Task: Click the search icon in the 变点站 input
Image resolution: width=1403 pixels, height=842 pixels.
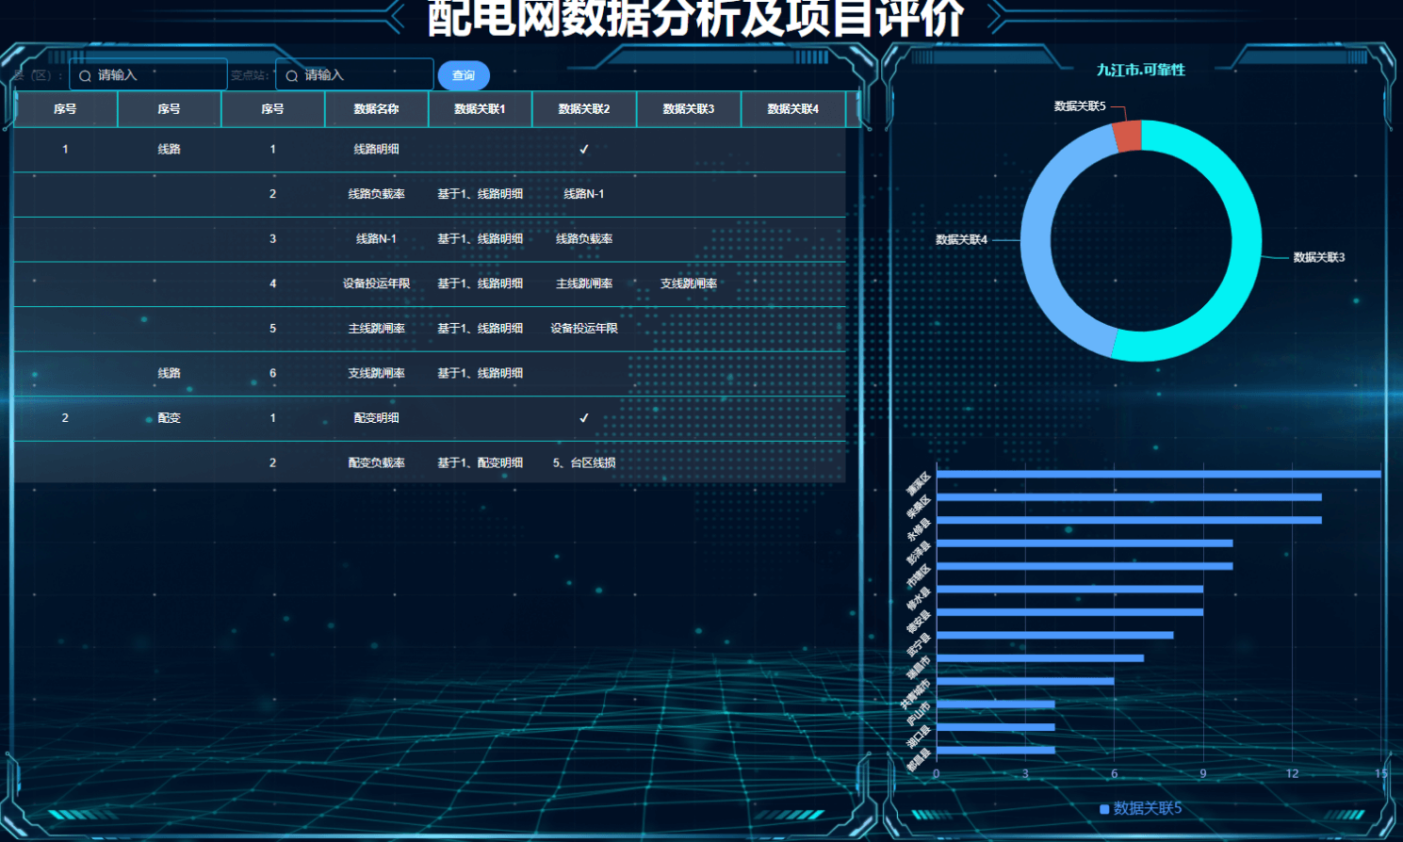Action: pyautogui.click(x=291, y=75)
